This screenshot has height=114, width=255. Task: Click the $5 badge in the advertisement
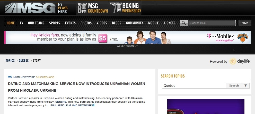point(103,39)
